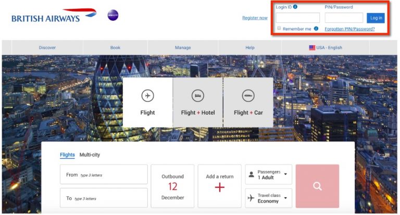Open Outbound 12 December date picker
The width and height of the screenshot is (400, 215).
coord(172,186)
